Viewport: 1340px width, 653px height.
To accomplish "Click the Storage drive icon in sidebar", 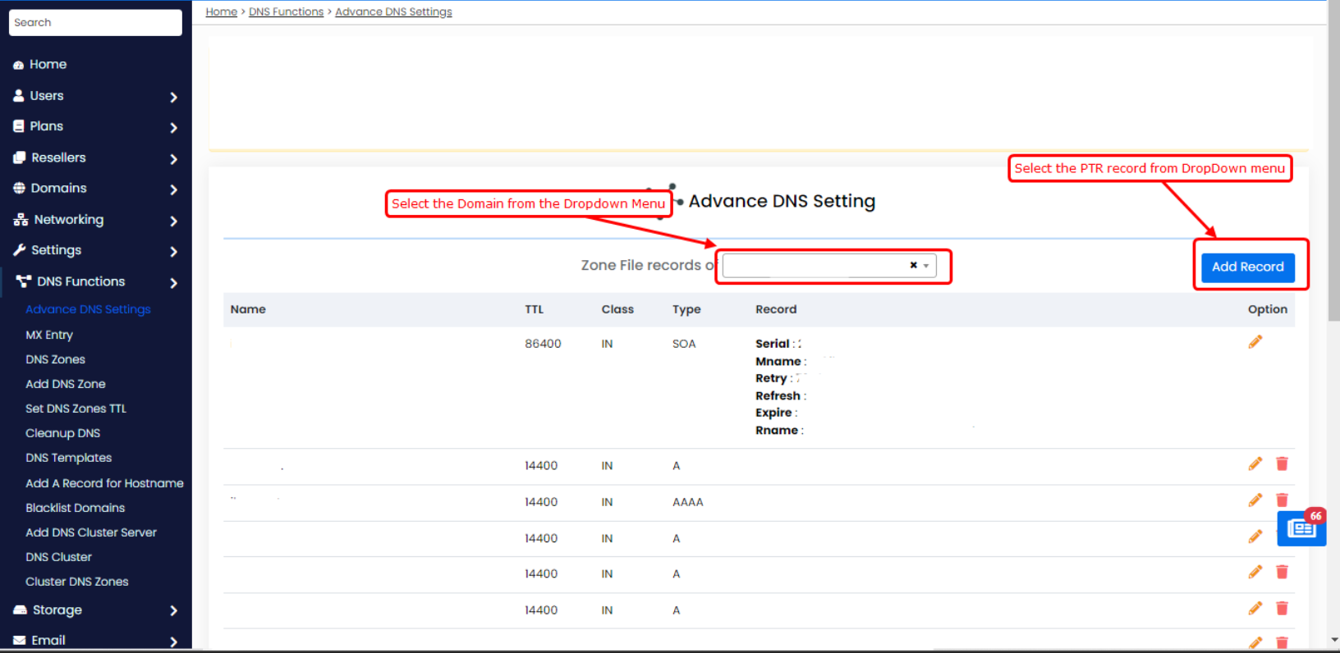I will point(20,610).
